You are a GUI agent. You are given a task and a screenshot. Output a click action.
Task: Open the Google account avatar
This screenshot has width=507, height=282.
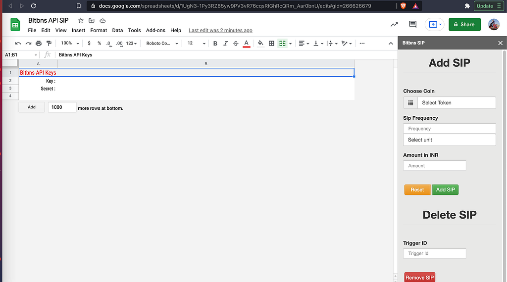pyautogui.click(x=494, y=25)
